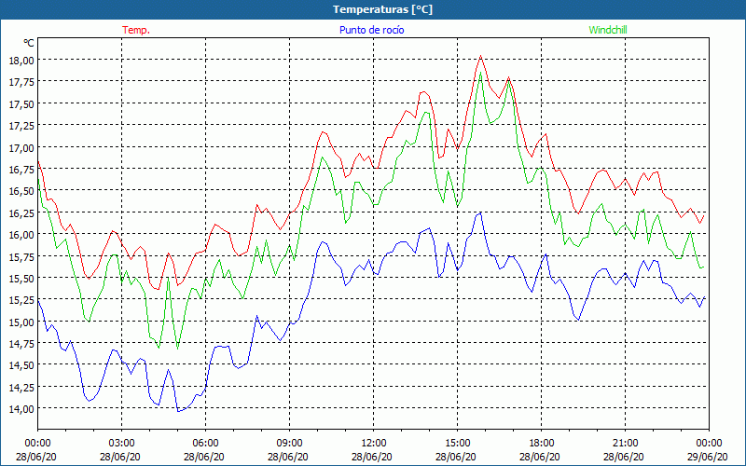This screenshot has height=466, width=746.
Task: Click the 06:00 time axis label
Action: point(205,444)
